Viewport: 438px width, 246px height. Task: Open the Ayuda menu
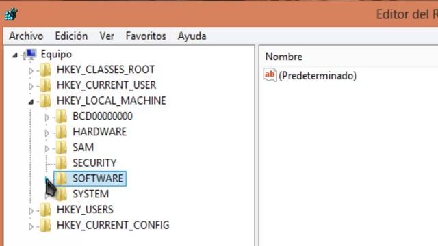click(192, 36)
